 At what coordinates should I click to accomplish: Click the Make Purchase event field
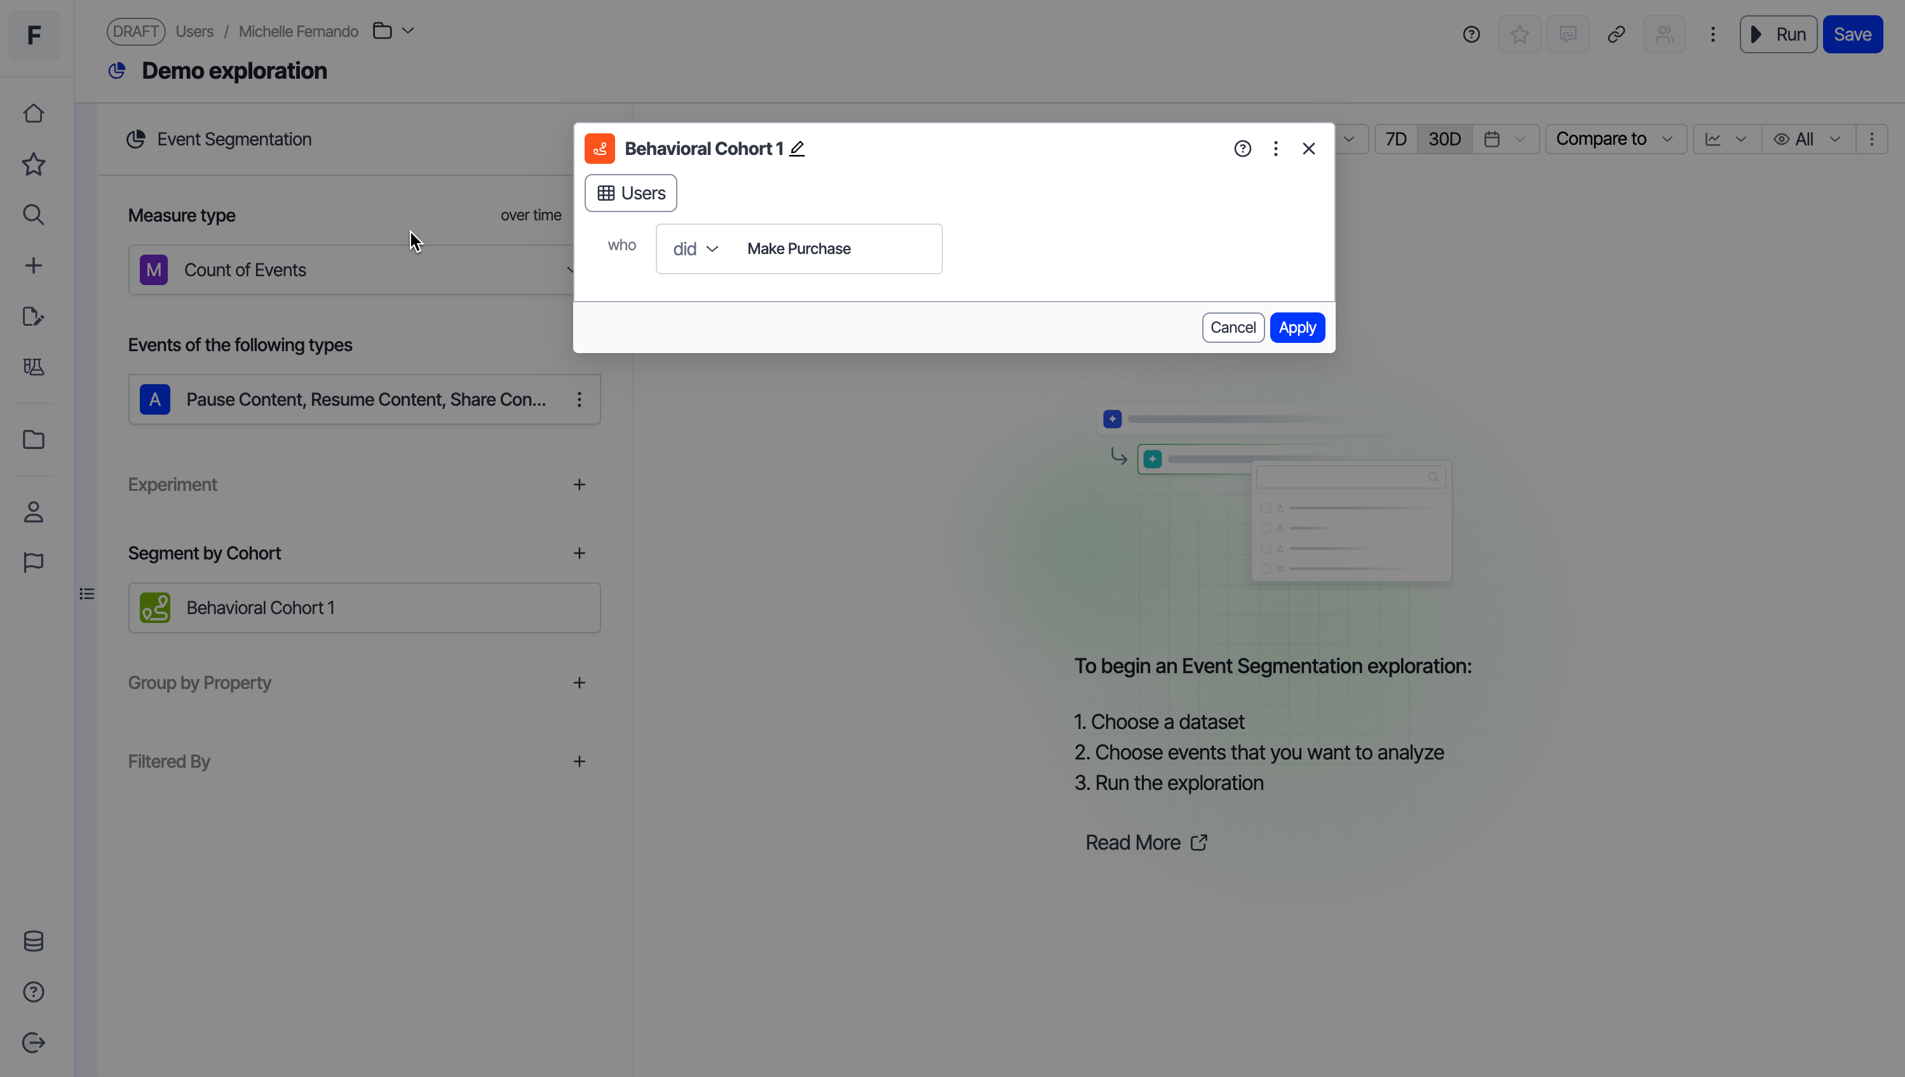[x=799, y=250]
